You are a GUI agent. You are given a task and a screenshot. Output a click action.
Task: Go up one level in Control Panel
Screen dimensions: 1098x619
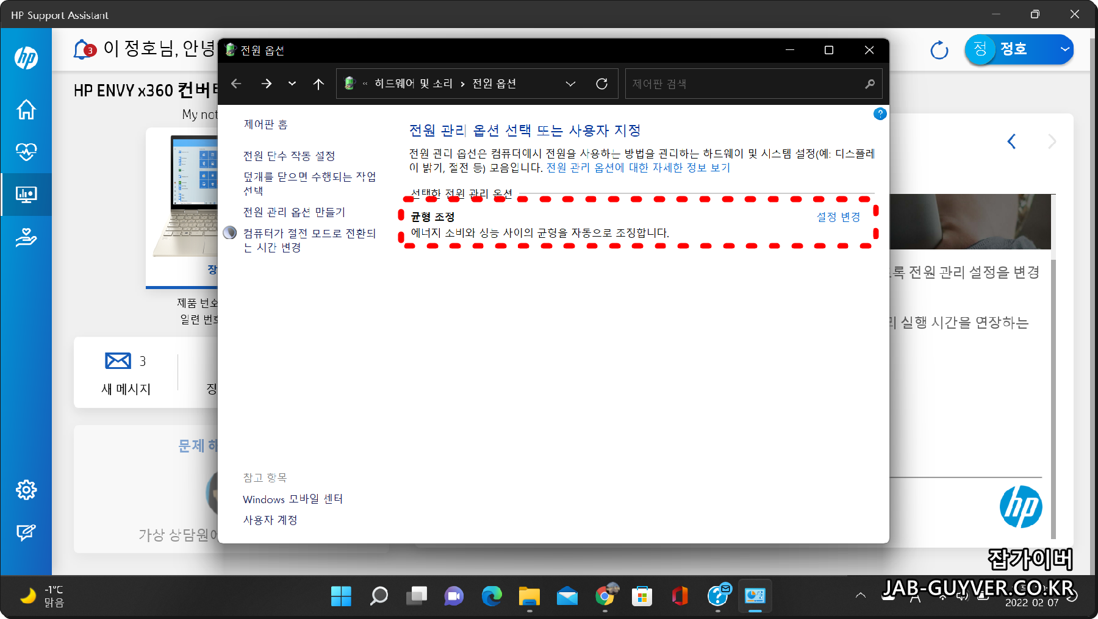pyautogui.click(x=318, y=84)
